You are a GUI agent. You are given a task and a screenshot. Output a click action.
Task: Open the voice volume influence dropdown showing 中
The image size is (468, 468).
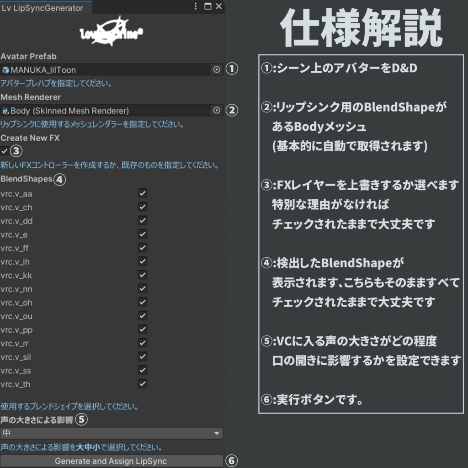112,433
